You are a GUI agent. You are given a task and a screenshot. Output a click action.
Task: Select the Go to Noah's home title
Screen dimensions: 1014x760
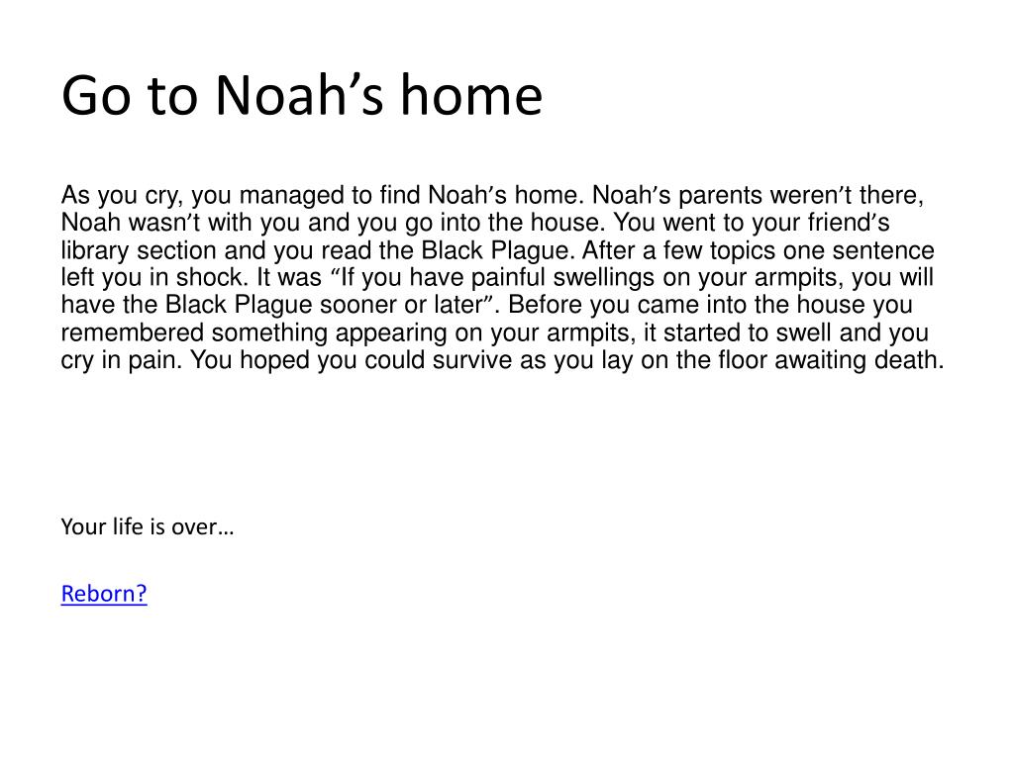coord(302,94)
